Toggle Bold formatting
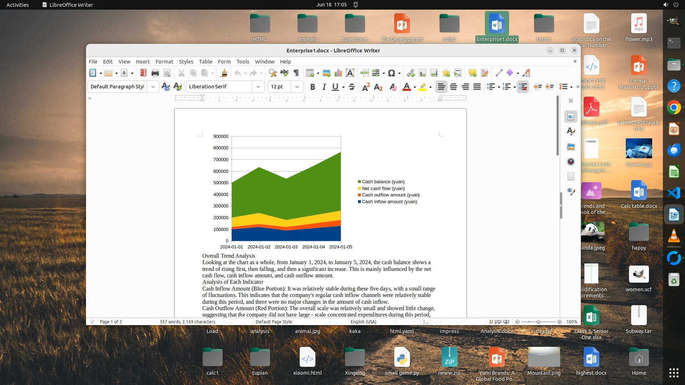Viewport: 685px width, 385px height. click(x=313, y=87)
